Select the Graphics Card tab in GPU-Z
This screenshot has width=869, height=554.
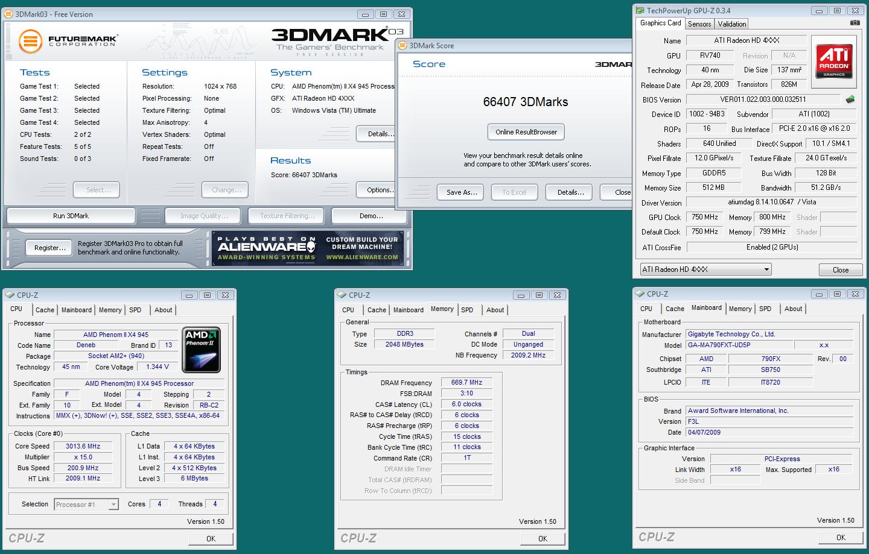(x=661, y=23)
